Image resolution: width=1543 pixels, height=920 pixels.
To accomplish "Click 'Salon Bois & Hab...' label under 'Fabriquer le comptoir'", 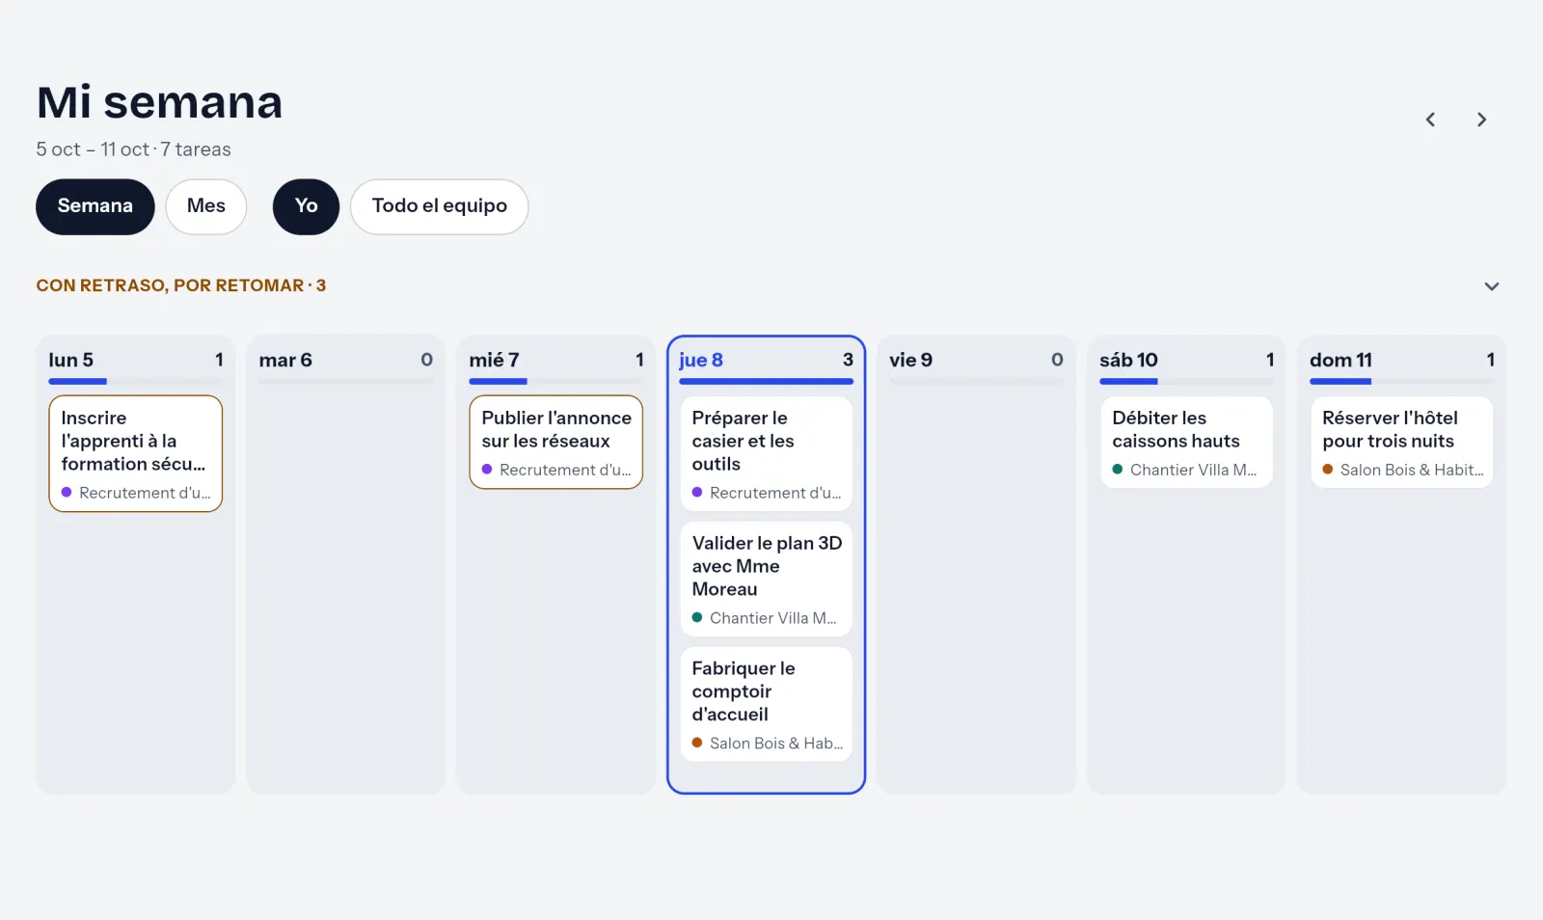I will 776,744.
